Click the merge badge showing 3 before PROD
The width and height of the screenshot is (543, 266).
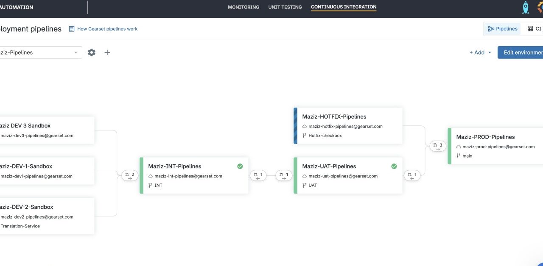click(437, 145)
